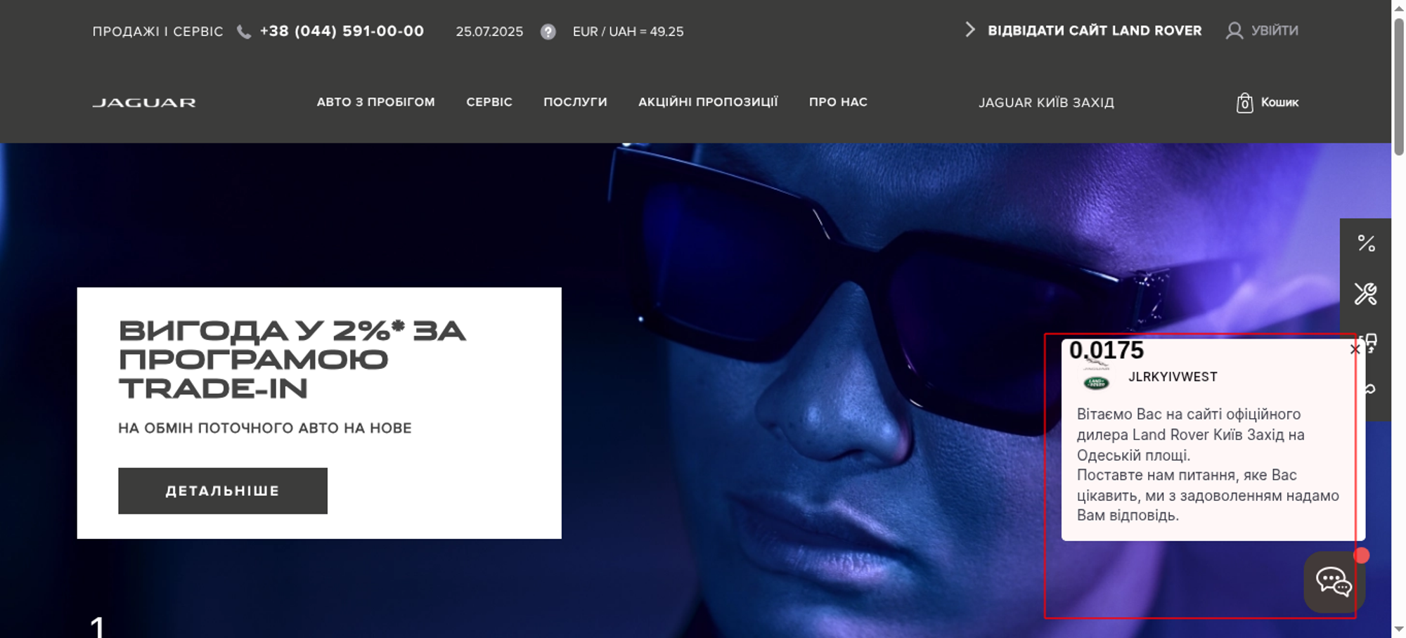Click the Jaguar Київ Захід dealer link
The width and height of the screenshot is (1406, 638).
click(x=1046, y=103)
